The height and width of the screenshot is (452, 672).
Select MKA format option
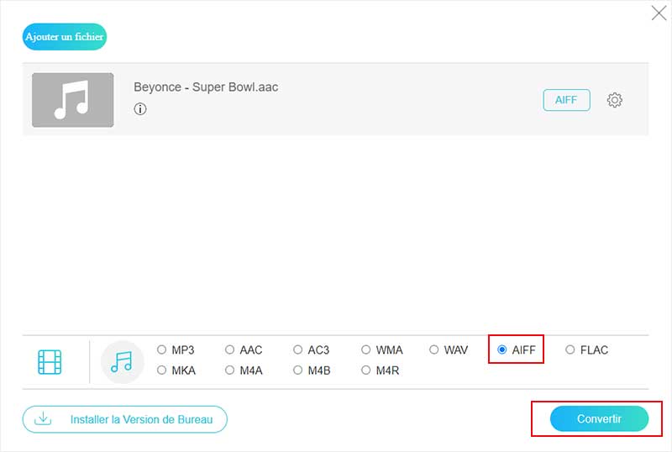click(x=162, y=370)
